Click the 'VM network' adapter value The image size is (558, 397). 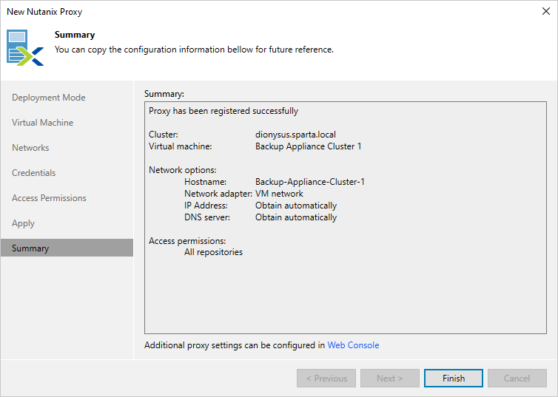[279, 194]
